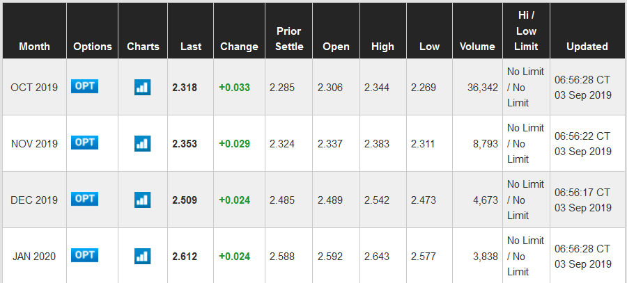Select the DEC 2019 month cell
The height and width of the screenshot is (283, 627).
coord(34,200)
